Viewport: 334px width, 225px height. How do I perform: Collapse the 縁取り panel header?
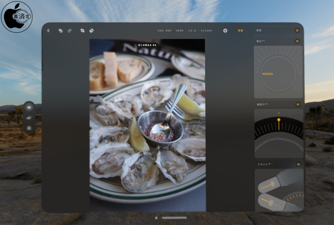279,104
